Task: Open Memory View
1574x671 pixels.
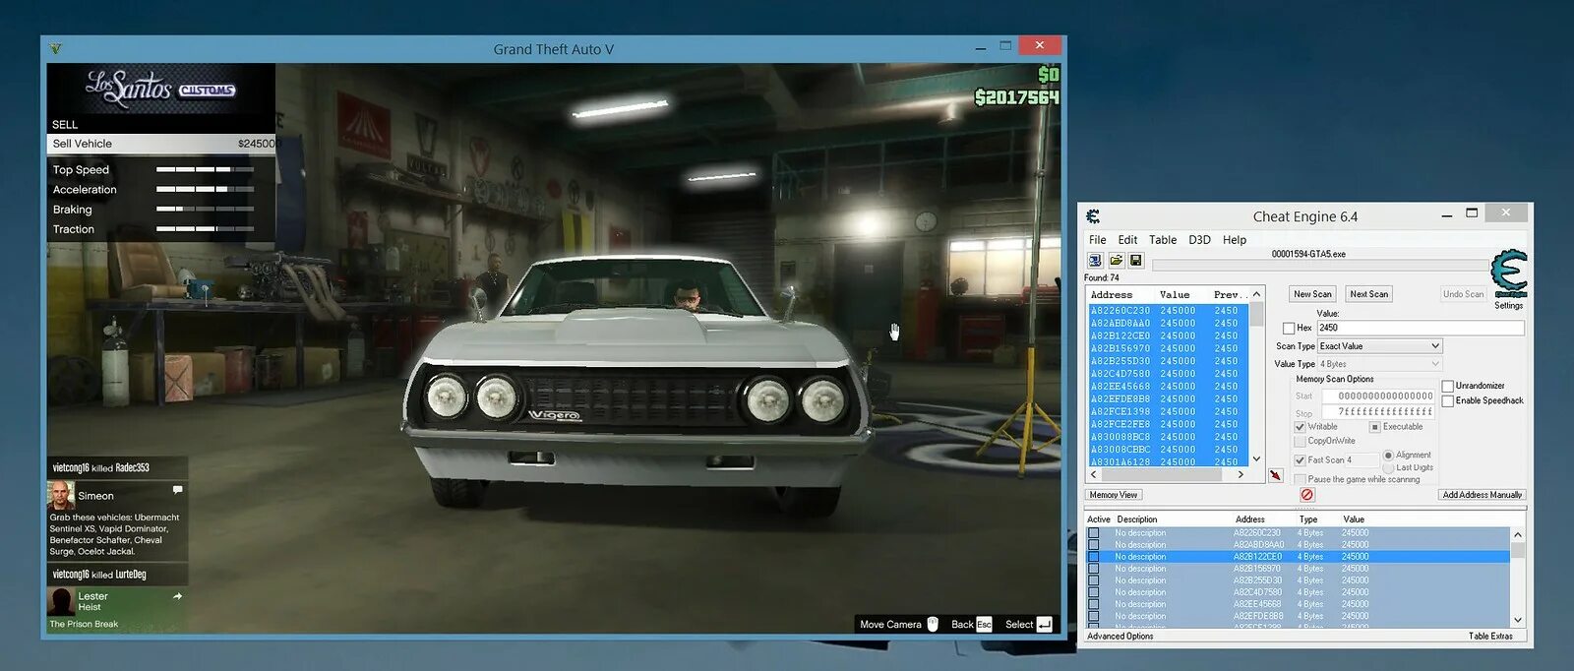Action: 1114,495
